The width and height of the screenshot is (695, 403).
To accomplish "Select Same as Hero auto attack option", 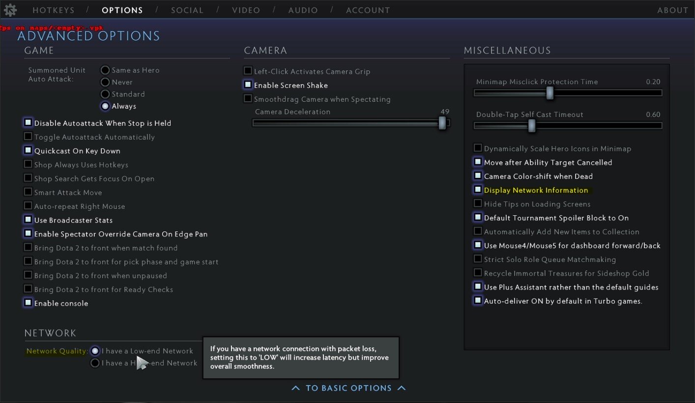I will click(105, 70).
